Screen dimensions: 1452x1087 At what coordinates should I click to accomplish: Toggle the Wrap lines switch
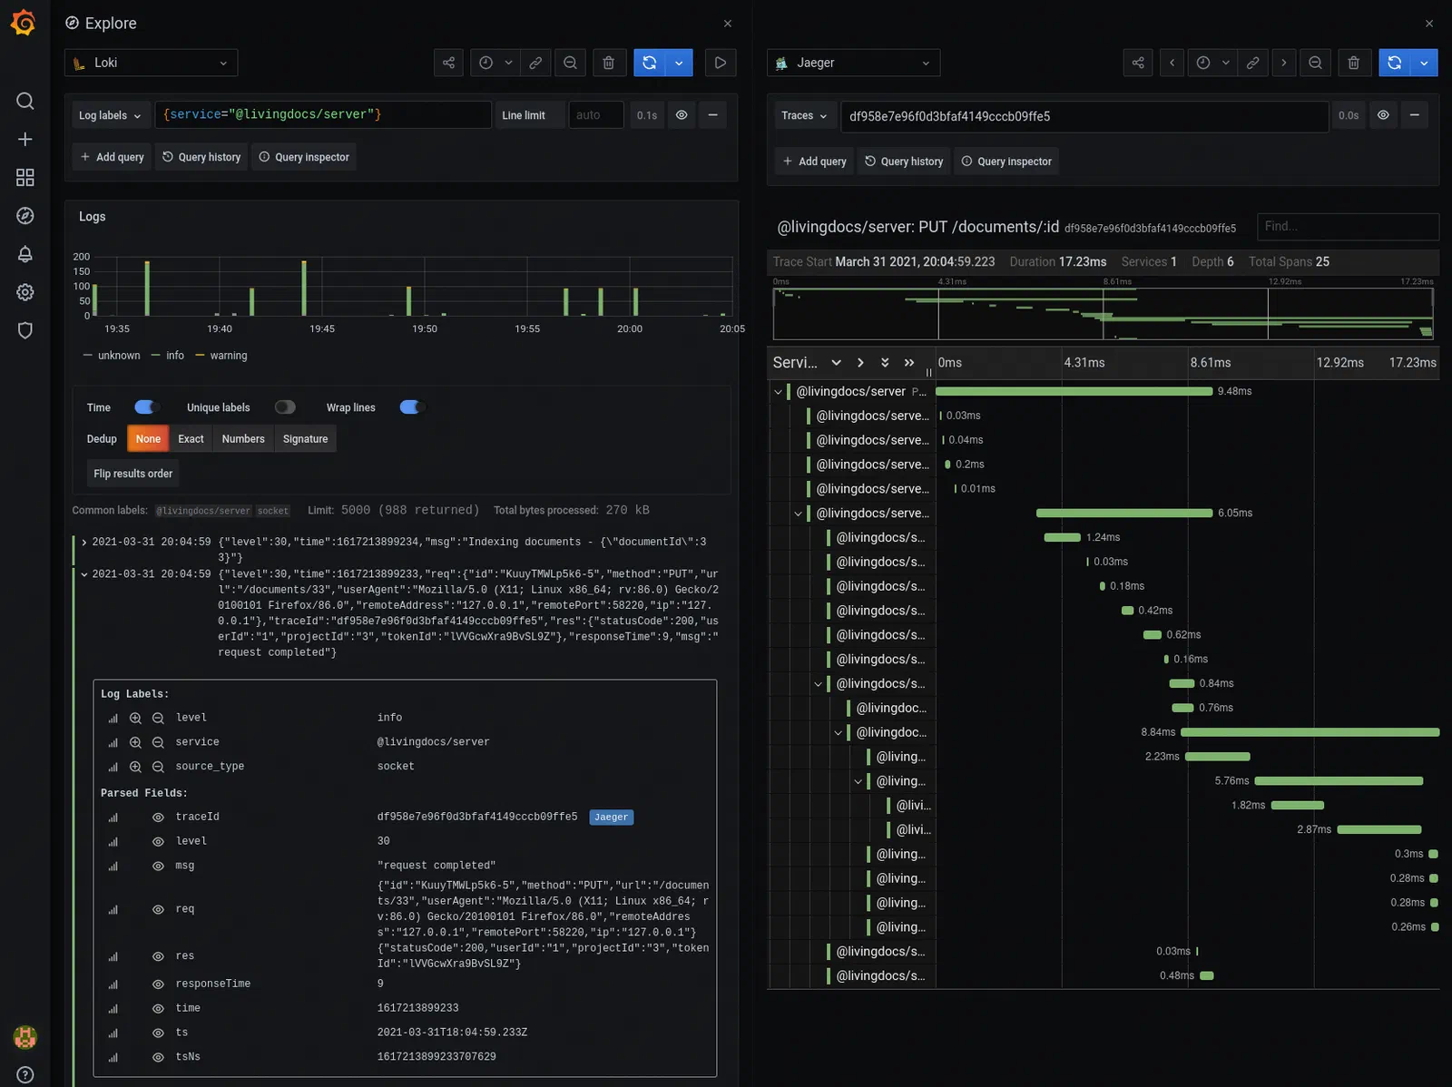412,406
